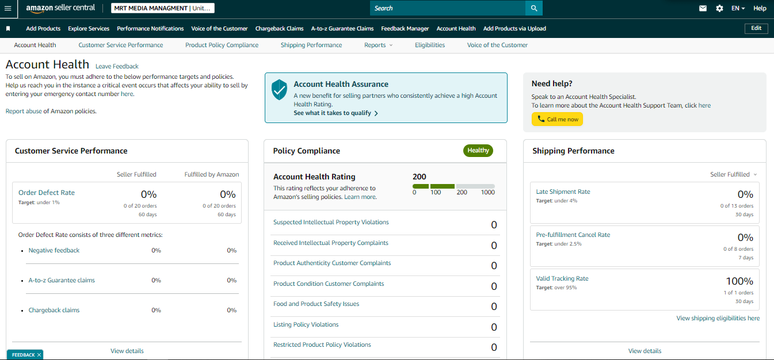
Task: Click the Report abuse link
Action: (x=24, y=111)
